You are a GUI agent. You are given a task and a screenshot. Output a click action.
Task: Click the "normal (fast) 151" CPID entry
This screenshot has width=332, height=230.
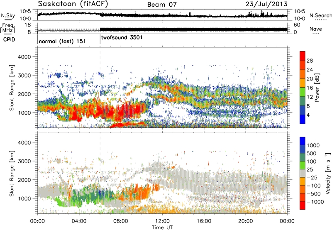(x=62, y=41)
